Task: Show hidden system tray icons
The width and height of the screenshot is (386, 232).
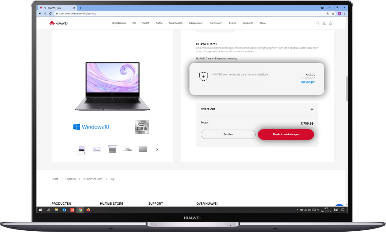Action: click(297, 210)
